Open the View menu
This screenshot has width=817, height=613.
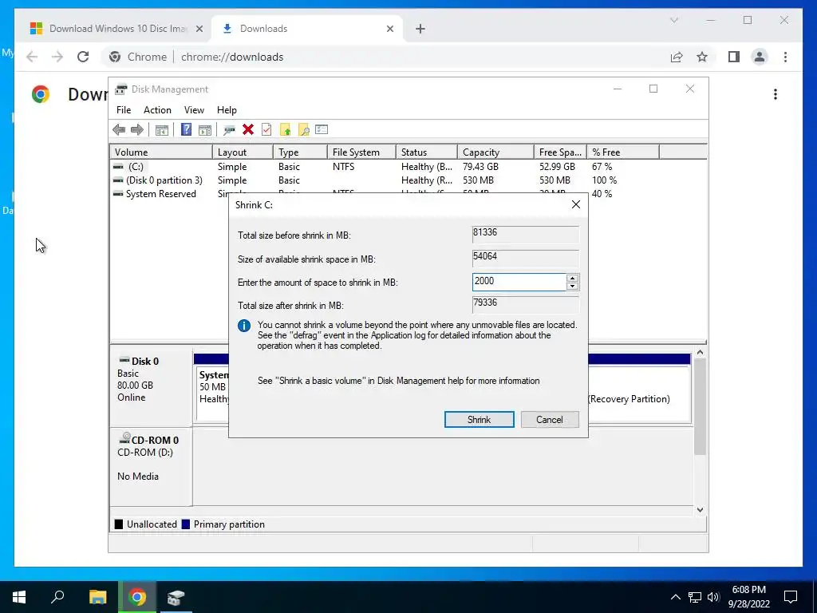[x=194, y=110]
